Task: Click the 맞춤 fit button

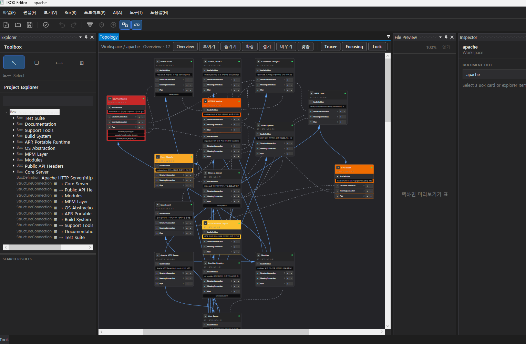Action: (x=306, y=46)
